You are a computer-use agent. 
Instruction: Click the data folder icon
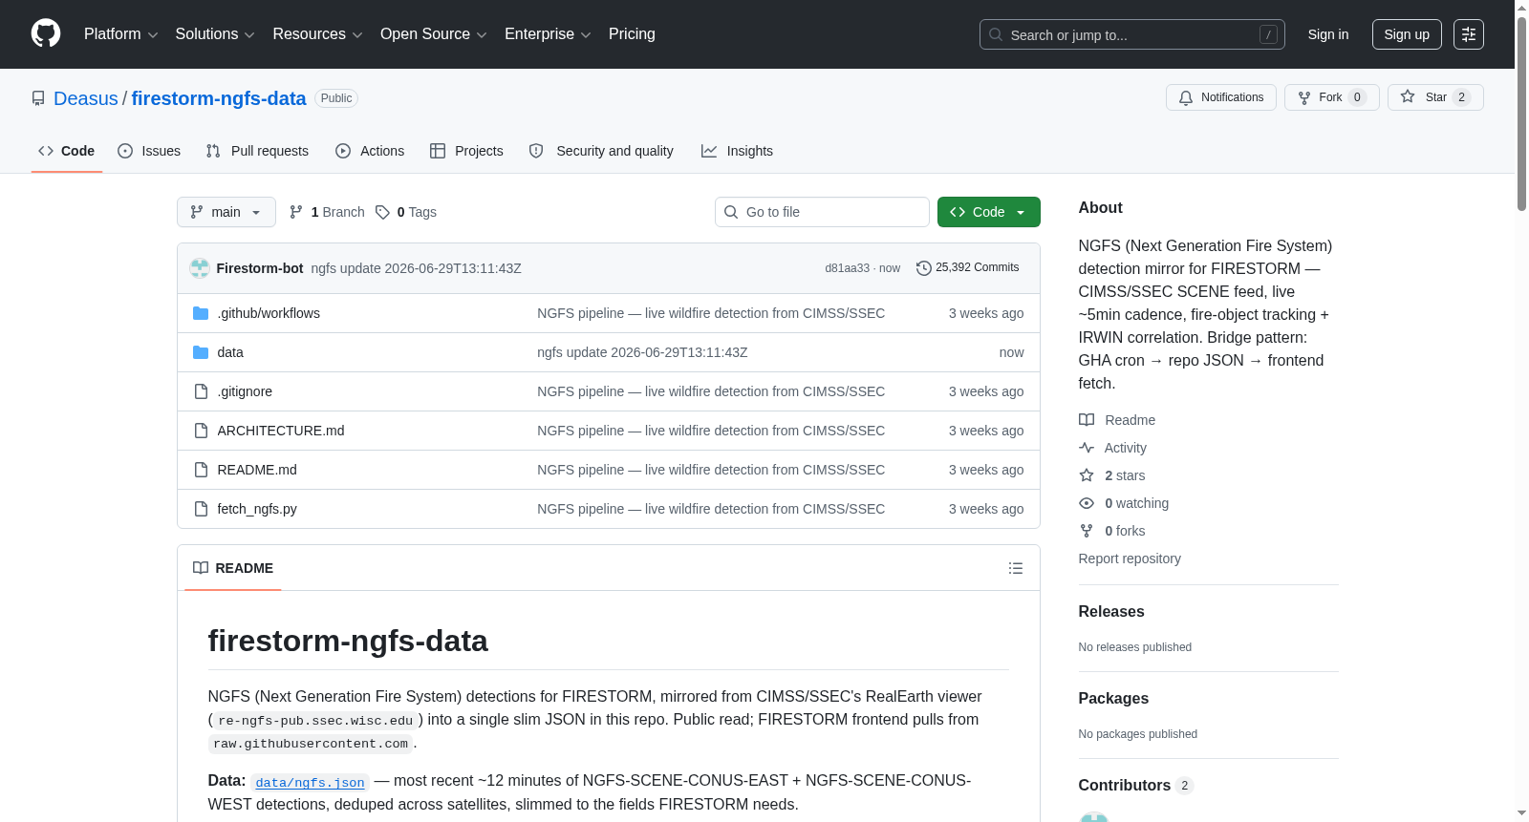[201, 352]
